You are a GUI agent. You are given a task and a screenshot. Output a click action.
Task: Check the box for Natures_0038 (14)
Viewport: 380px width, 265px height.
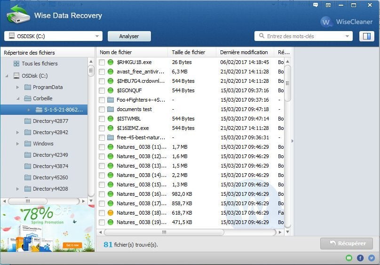point(102,175)
